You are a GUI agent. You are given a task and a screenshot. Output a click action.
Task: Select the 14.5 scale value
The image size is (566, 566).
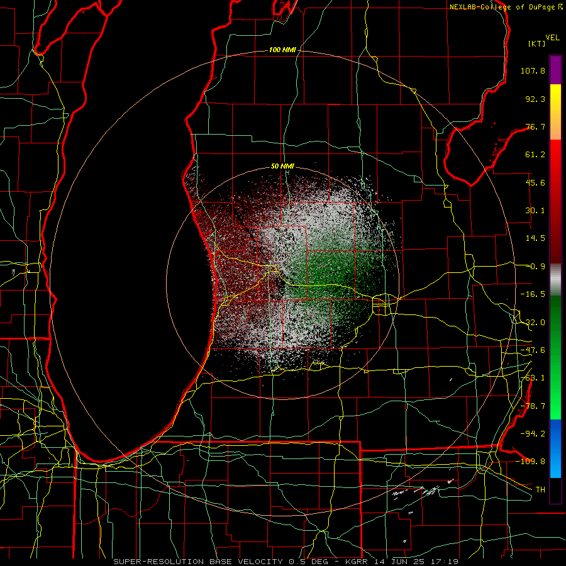tap(535, 238)
